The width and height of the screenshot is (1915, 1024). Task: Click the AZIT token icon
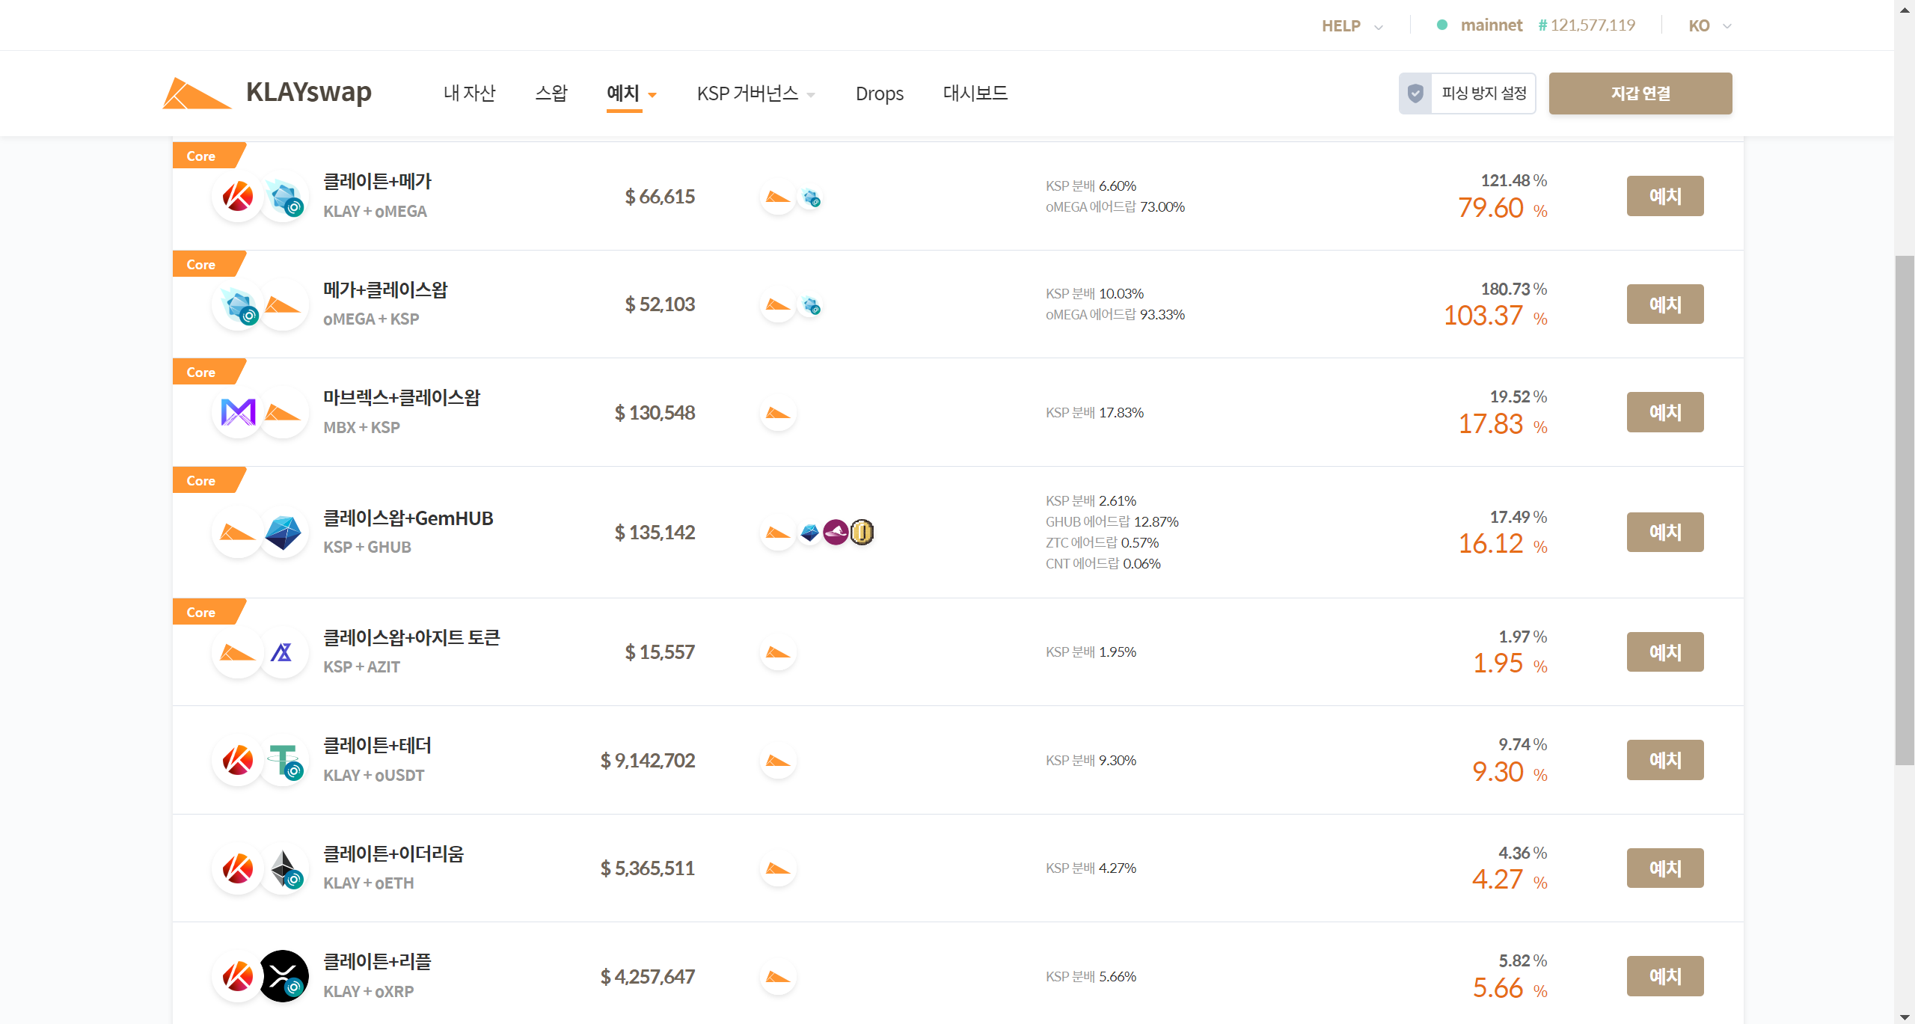pyautogui.click(x=282, y=652)
